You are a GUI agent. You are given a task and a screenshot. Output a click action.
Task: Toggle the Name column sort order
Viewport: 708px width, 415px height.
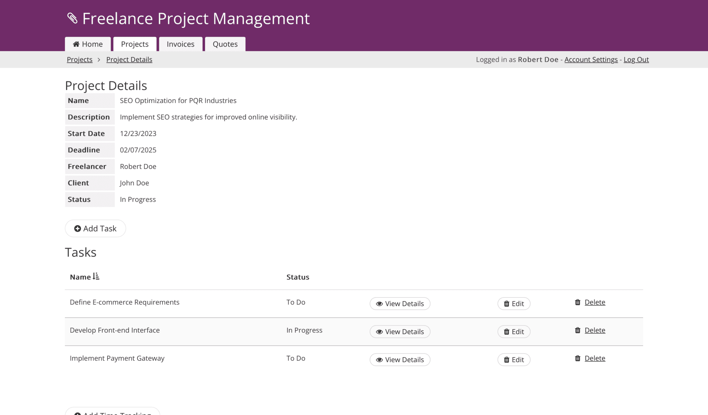coord(96,276)
